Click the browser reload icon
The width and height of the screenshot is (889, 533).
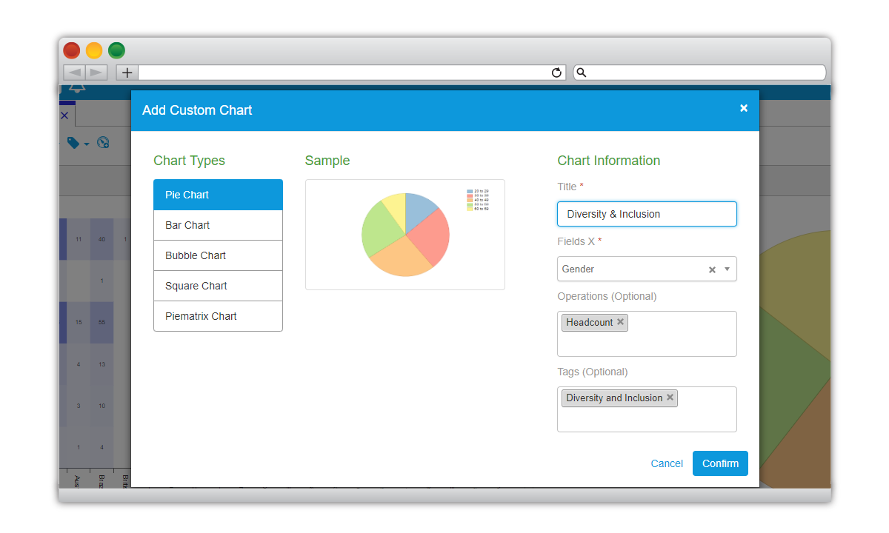[x=557, y=73]
